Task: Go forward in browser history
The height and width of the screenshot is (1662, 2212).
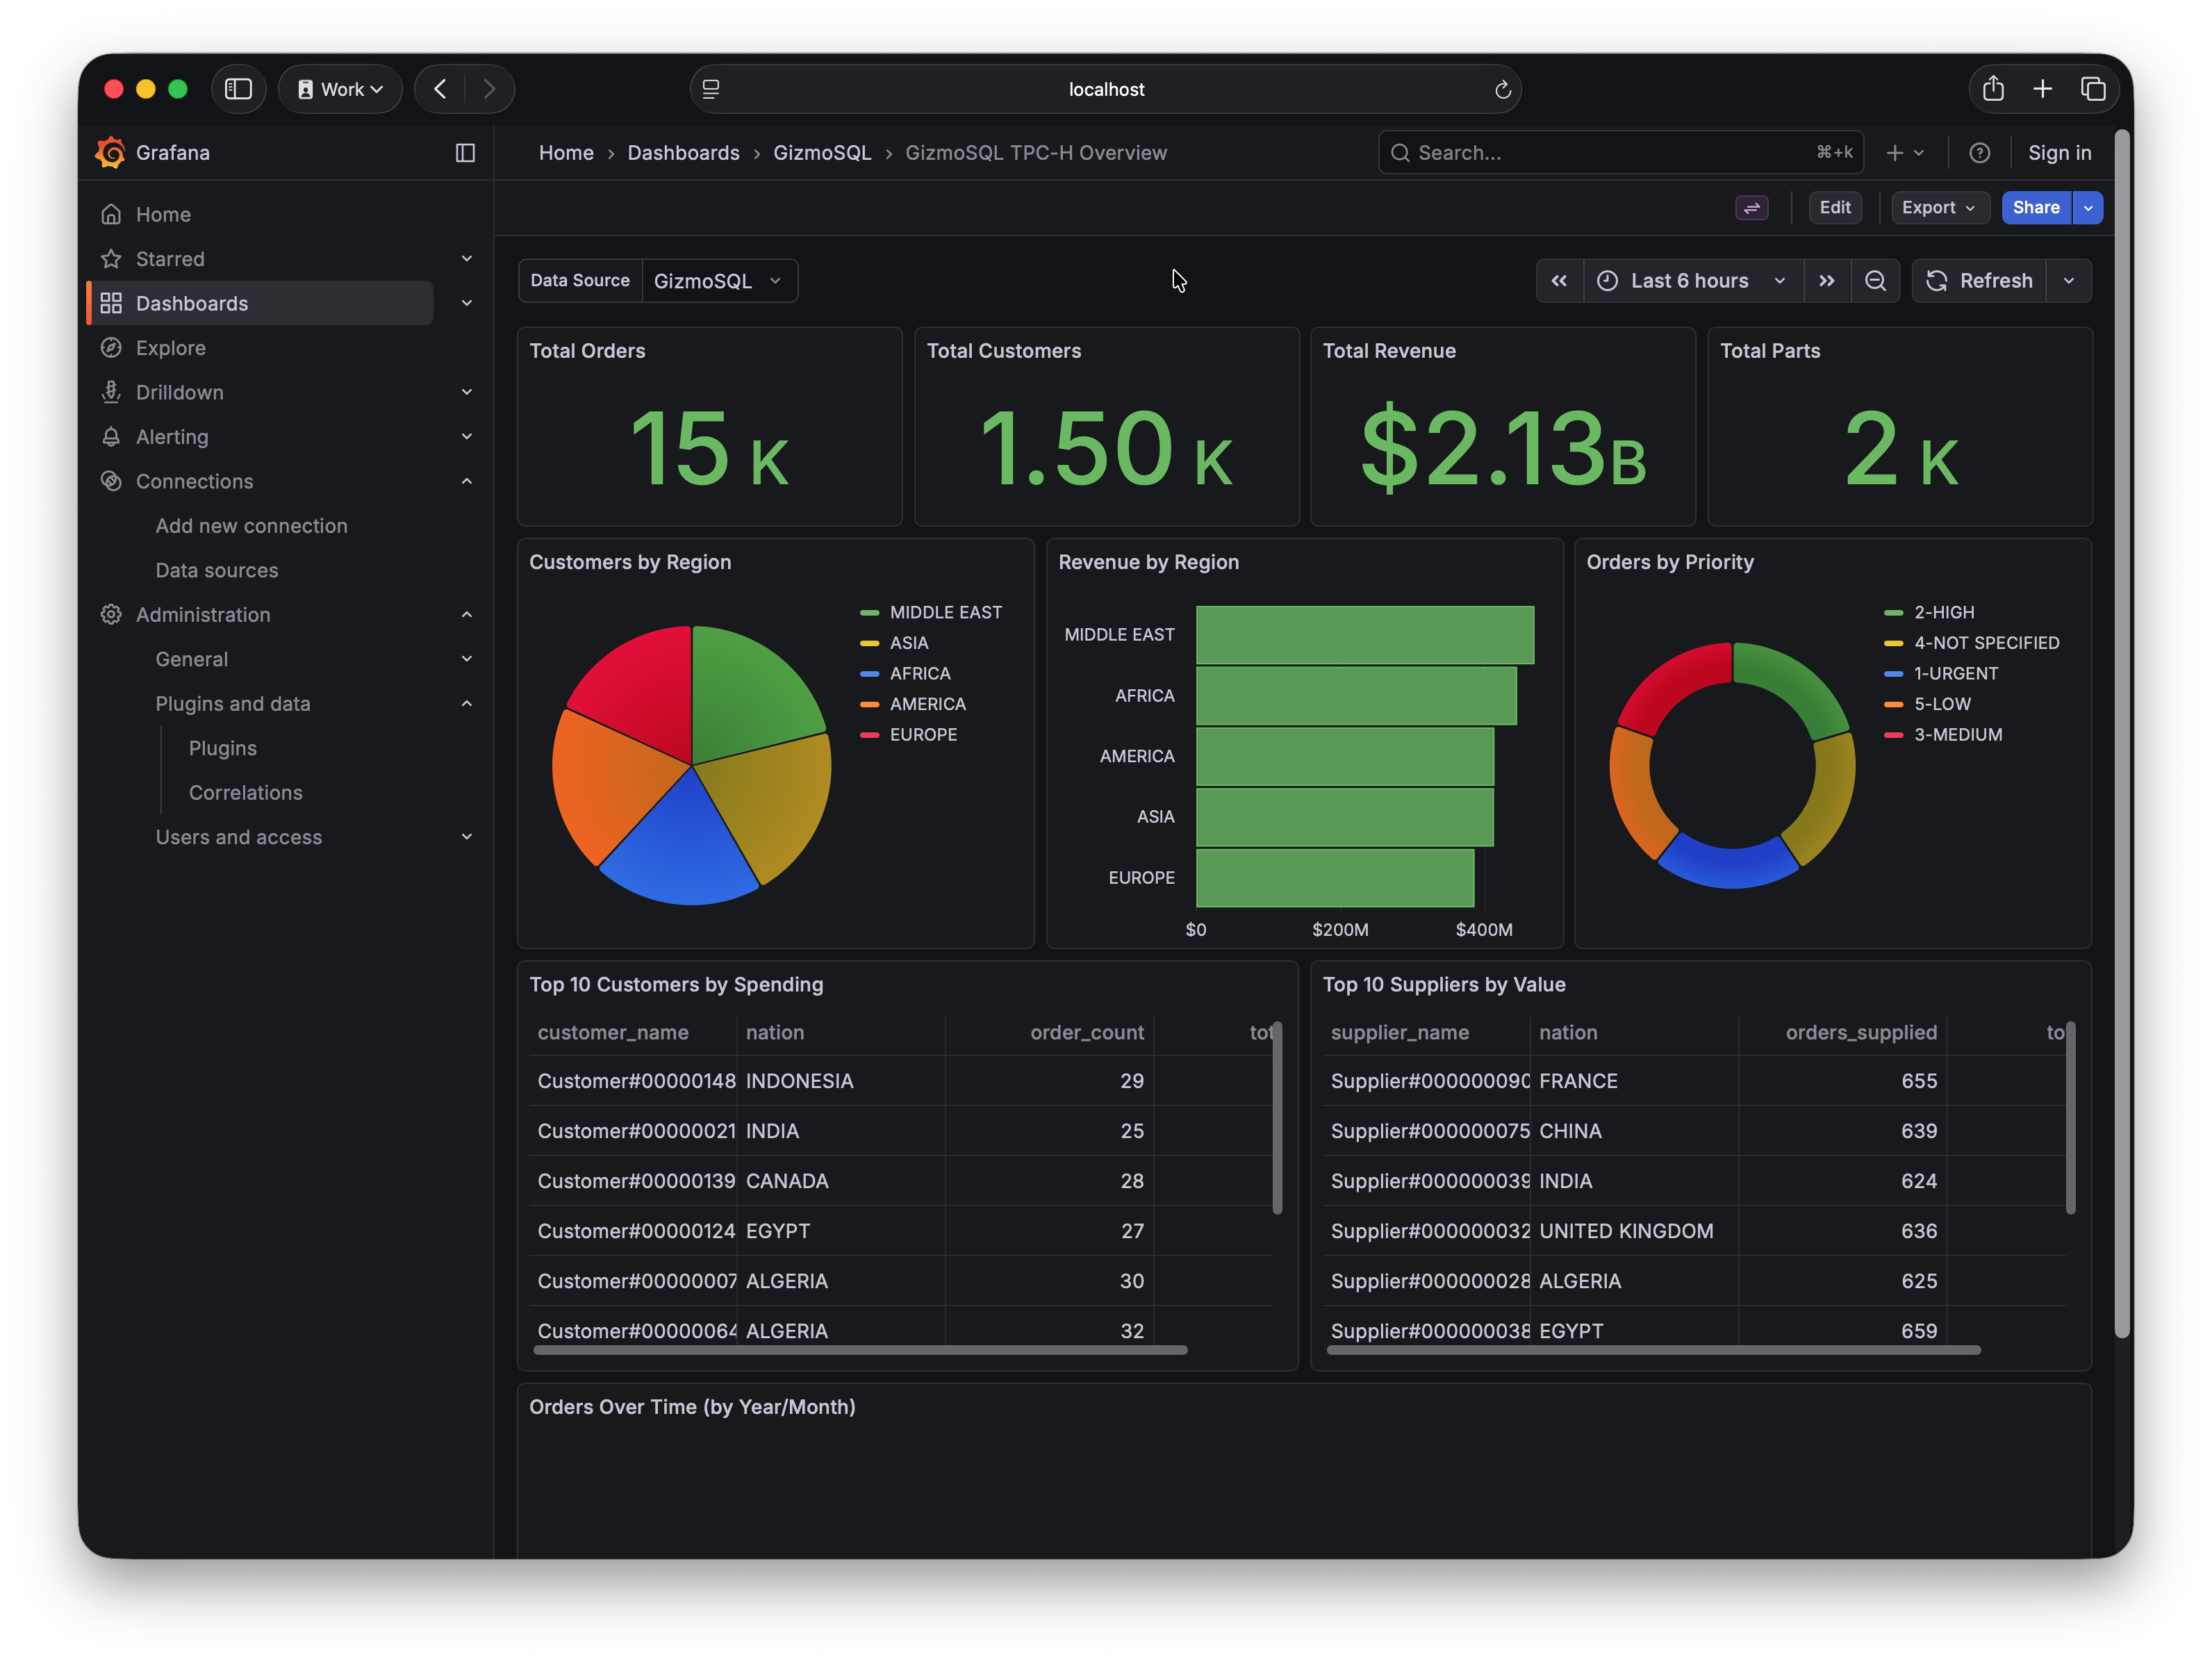Action: (489, 89)
